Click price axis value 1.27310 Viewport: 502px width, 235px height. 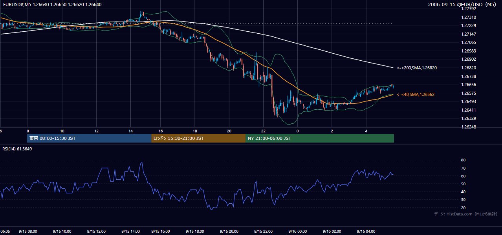(468, 17)
